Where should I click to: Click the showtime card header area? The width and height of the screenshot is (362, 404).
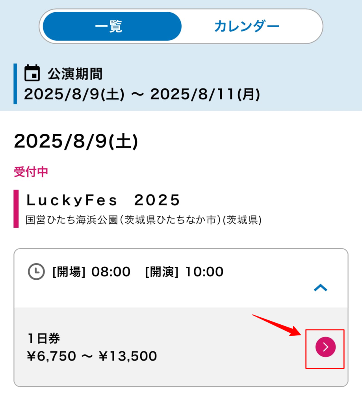181,278
